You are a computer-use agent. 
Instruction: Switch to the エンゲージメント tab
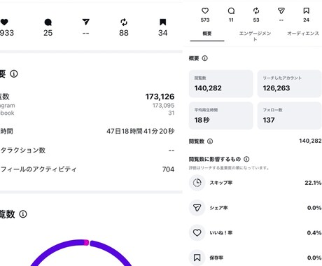pos(255,36)
